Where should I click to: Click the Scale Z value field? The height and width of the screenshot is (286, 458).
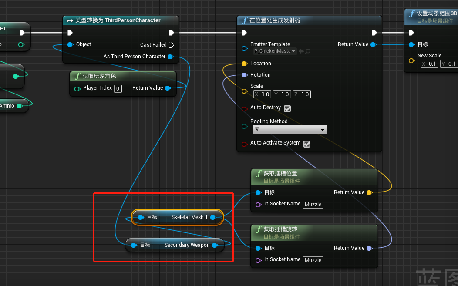[302, 94]
